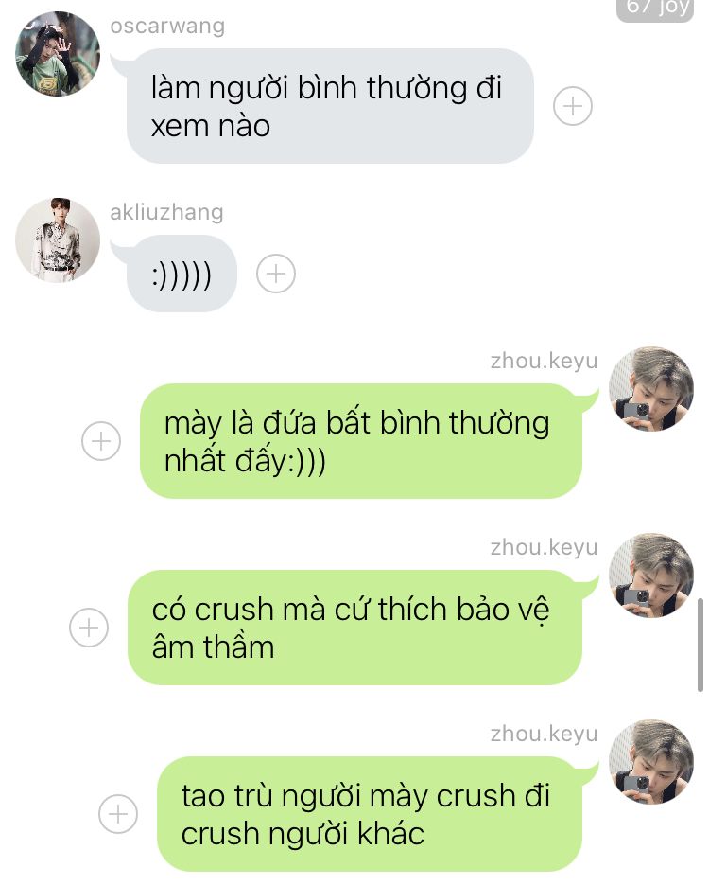Open zhou.keyu avatar beside "crush người khác" message
This screenshot has width=709, height=886.
(x=650, y=762)
